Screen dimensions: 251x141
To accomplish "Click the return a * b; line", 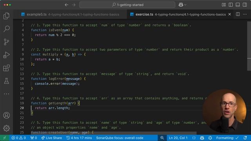I will (47, 59).
